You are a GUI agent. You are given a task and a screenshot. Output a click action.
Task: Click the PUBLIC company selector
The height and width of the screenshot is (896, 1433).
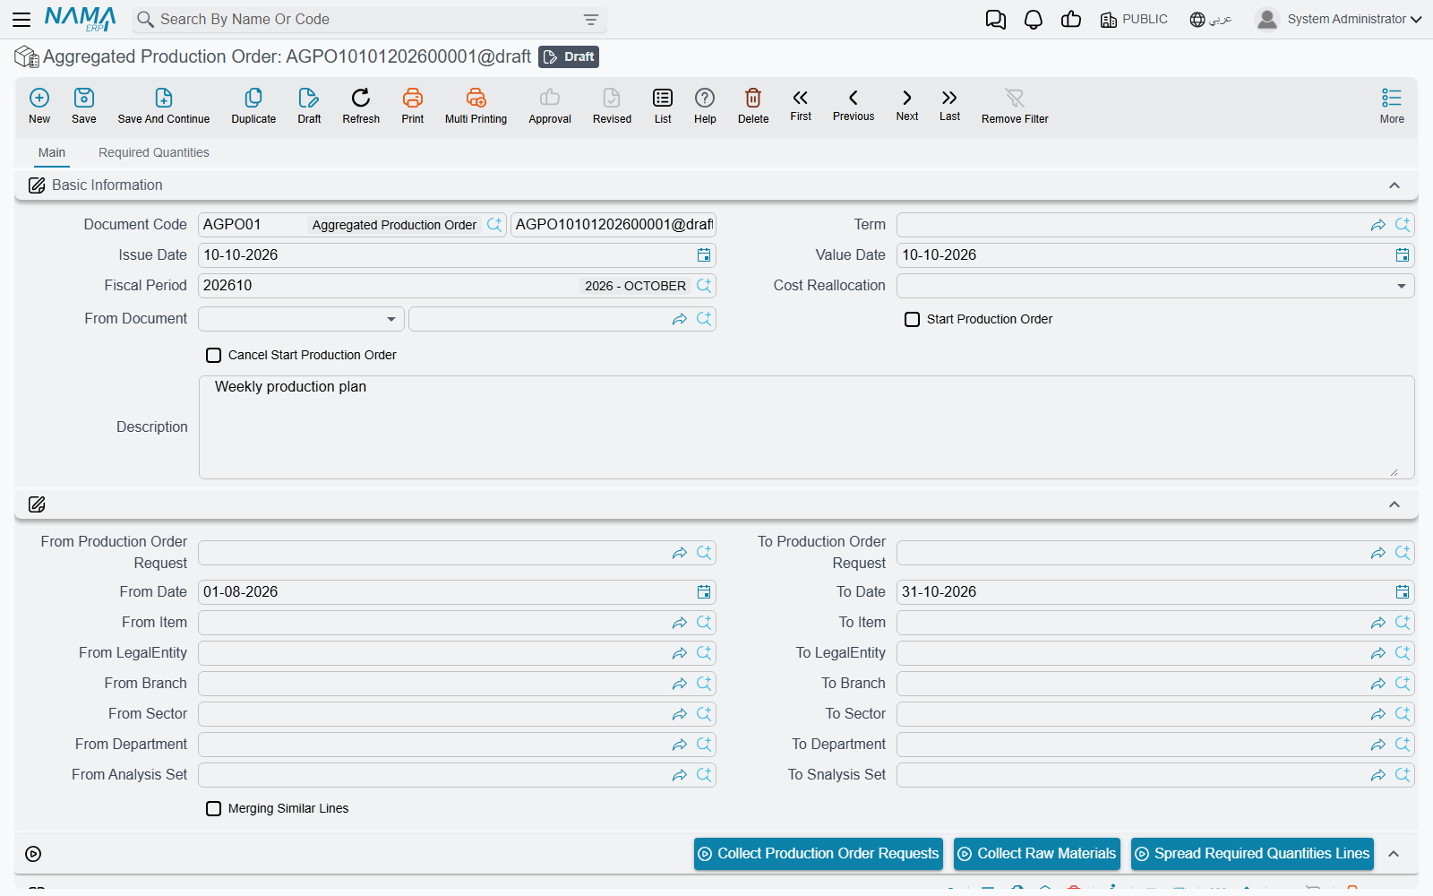click(x=1134, y=19)
